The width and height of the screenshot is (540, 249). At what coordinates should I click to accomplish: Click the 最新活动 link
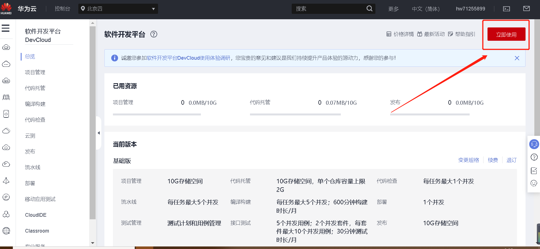(434, 34)
